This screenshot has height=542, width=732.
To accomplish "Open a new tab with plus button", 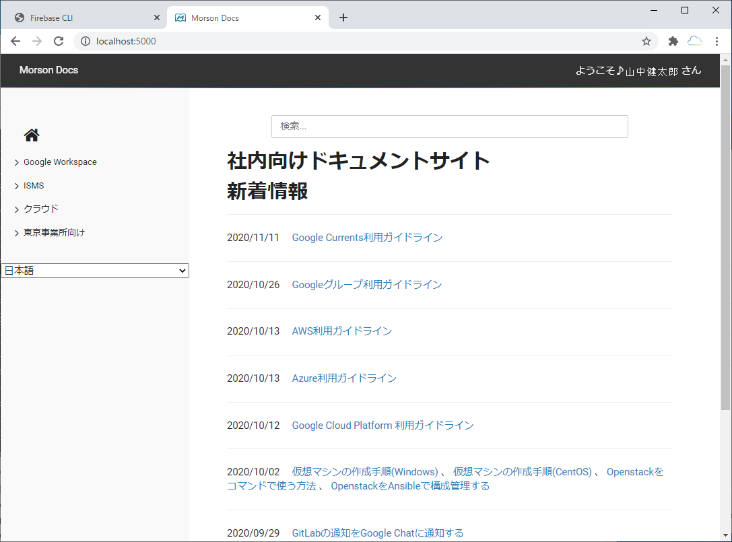I will 343,18.
